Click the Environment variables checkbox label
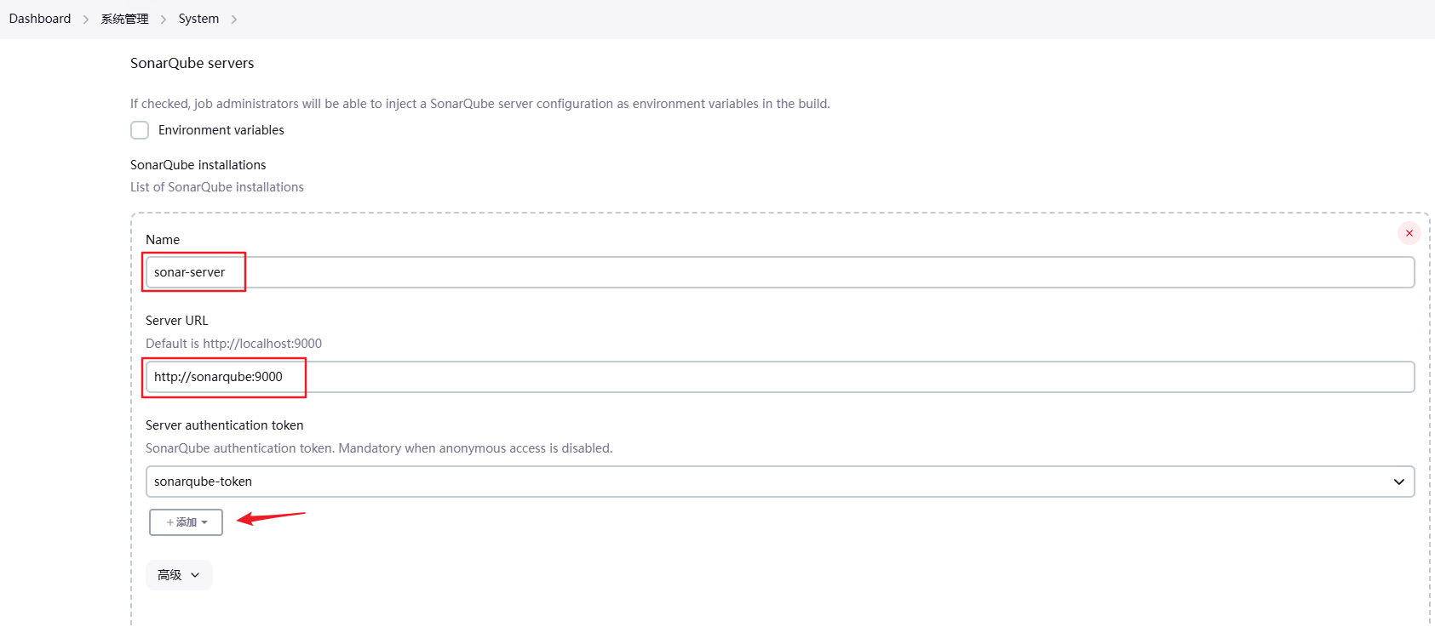Image resolution: width=1435 pixels, height=627 pixels. click(x=221, y=130)
